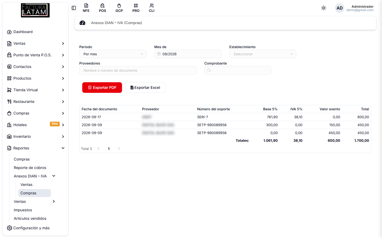Open Dashboard from the sidebar
Screen dimensions: 382x238
pyautogui.click(x=36, y=32)
